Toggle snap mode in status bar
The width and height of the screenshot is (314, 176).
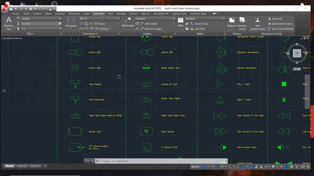click(209, 166)
